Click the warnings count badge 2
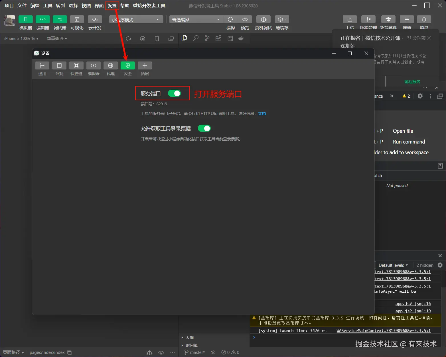 [406, 96]
